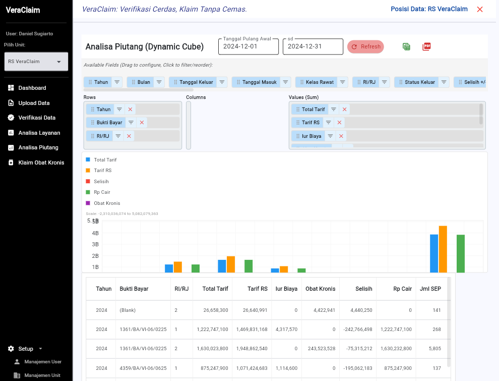Viewport: 499px width, 381px height.
Task: Click the blue Total Tarif legend swatch
Action: pos(88,159)
